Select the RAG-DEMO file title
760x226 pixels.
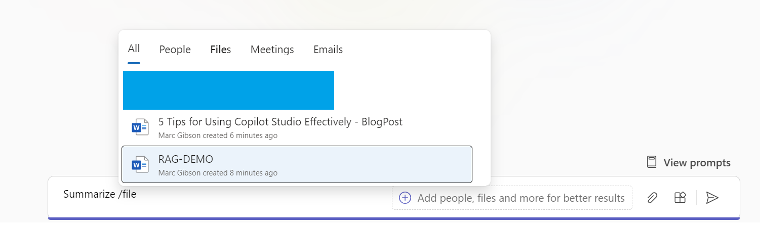click(185, 159)
